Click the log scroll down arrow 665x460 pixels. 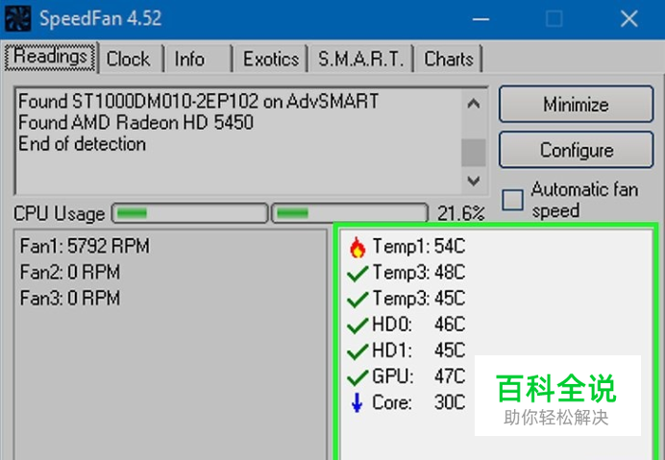[474, 182]
